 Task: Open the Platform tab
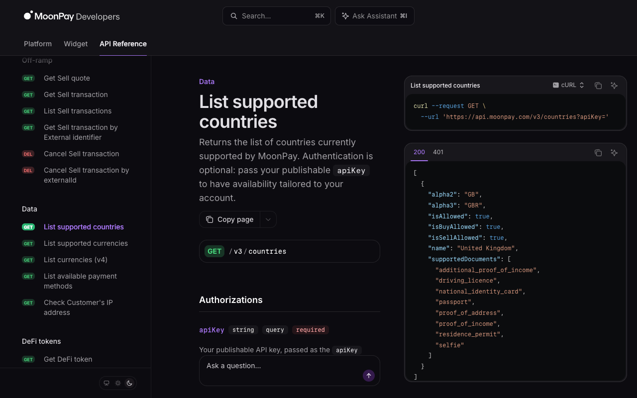click(38, 44)
